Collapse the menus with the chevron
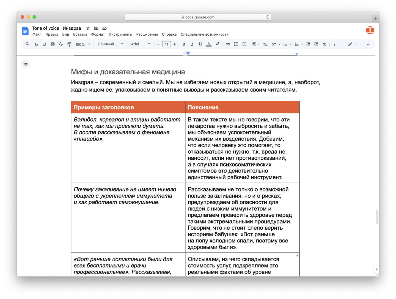The width and height of the screenshot is (396, 299). click(368, 44)
